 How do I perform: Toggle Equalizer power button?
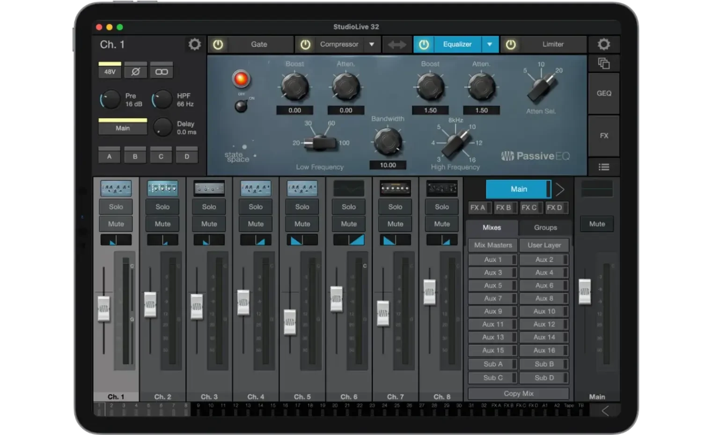click(x=424, y=44)
